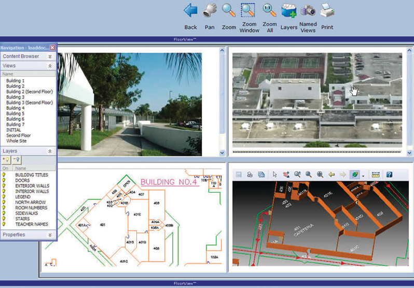
Task: Activate the Zoom magnifier tool
Action: coord(229,10)
